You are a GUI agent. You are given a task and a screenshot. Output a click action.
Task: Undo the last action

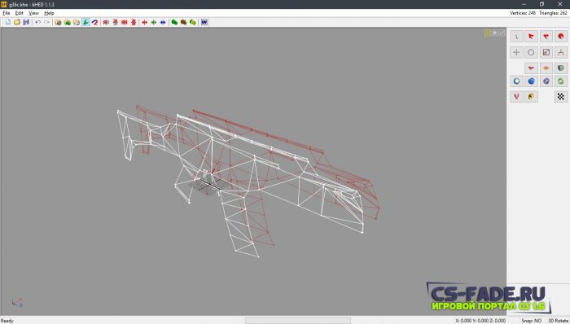pyautogui.click(x=37, y=22)
